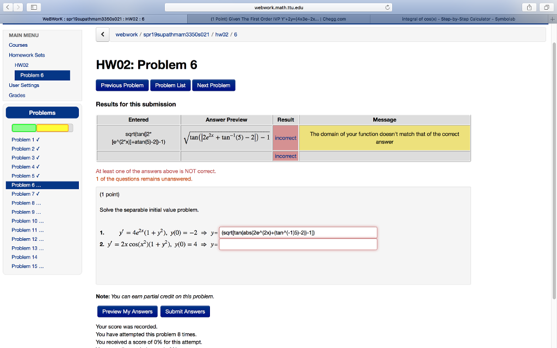Preview My Answers

[x=127, y=311]
